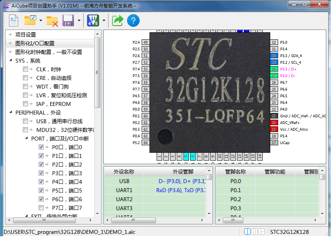Select the UART3 peripheral row
The width and height of the screenshot is (331, 237).
click(155, 208)
